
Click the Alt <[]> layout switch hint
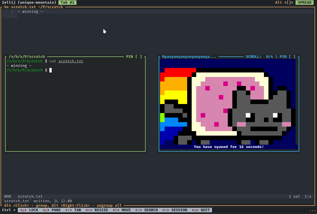(x=284, y=3)
